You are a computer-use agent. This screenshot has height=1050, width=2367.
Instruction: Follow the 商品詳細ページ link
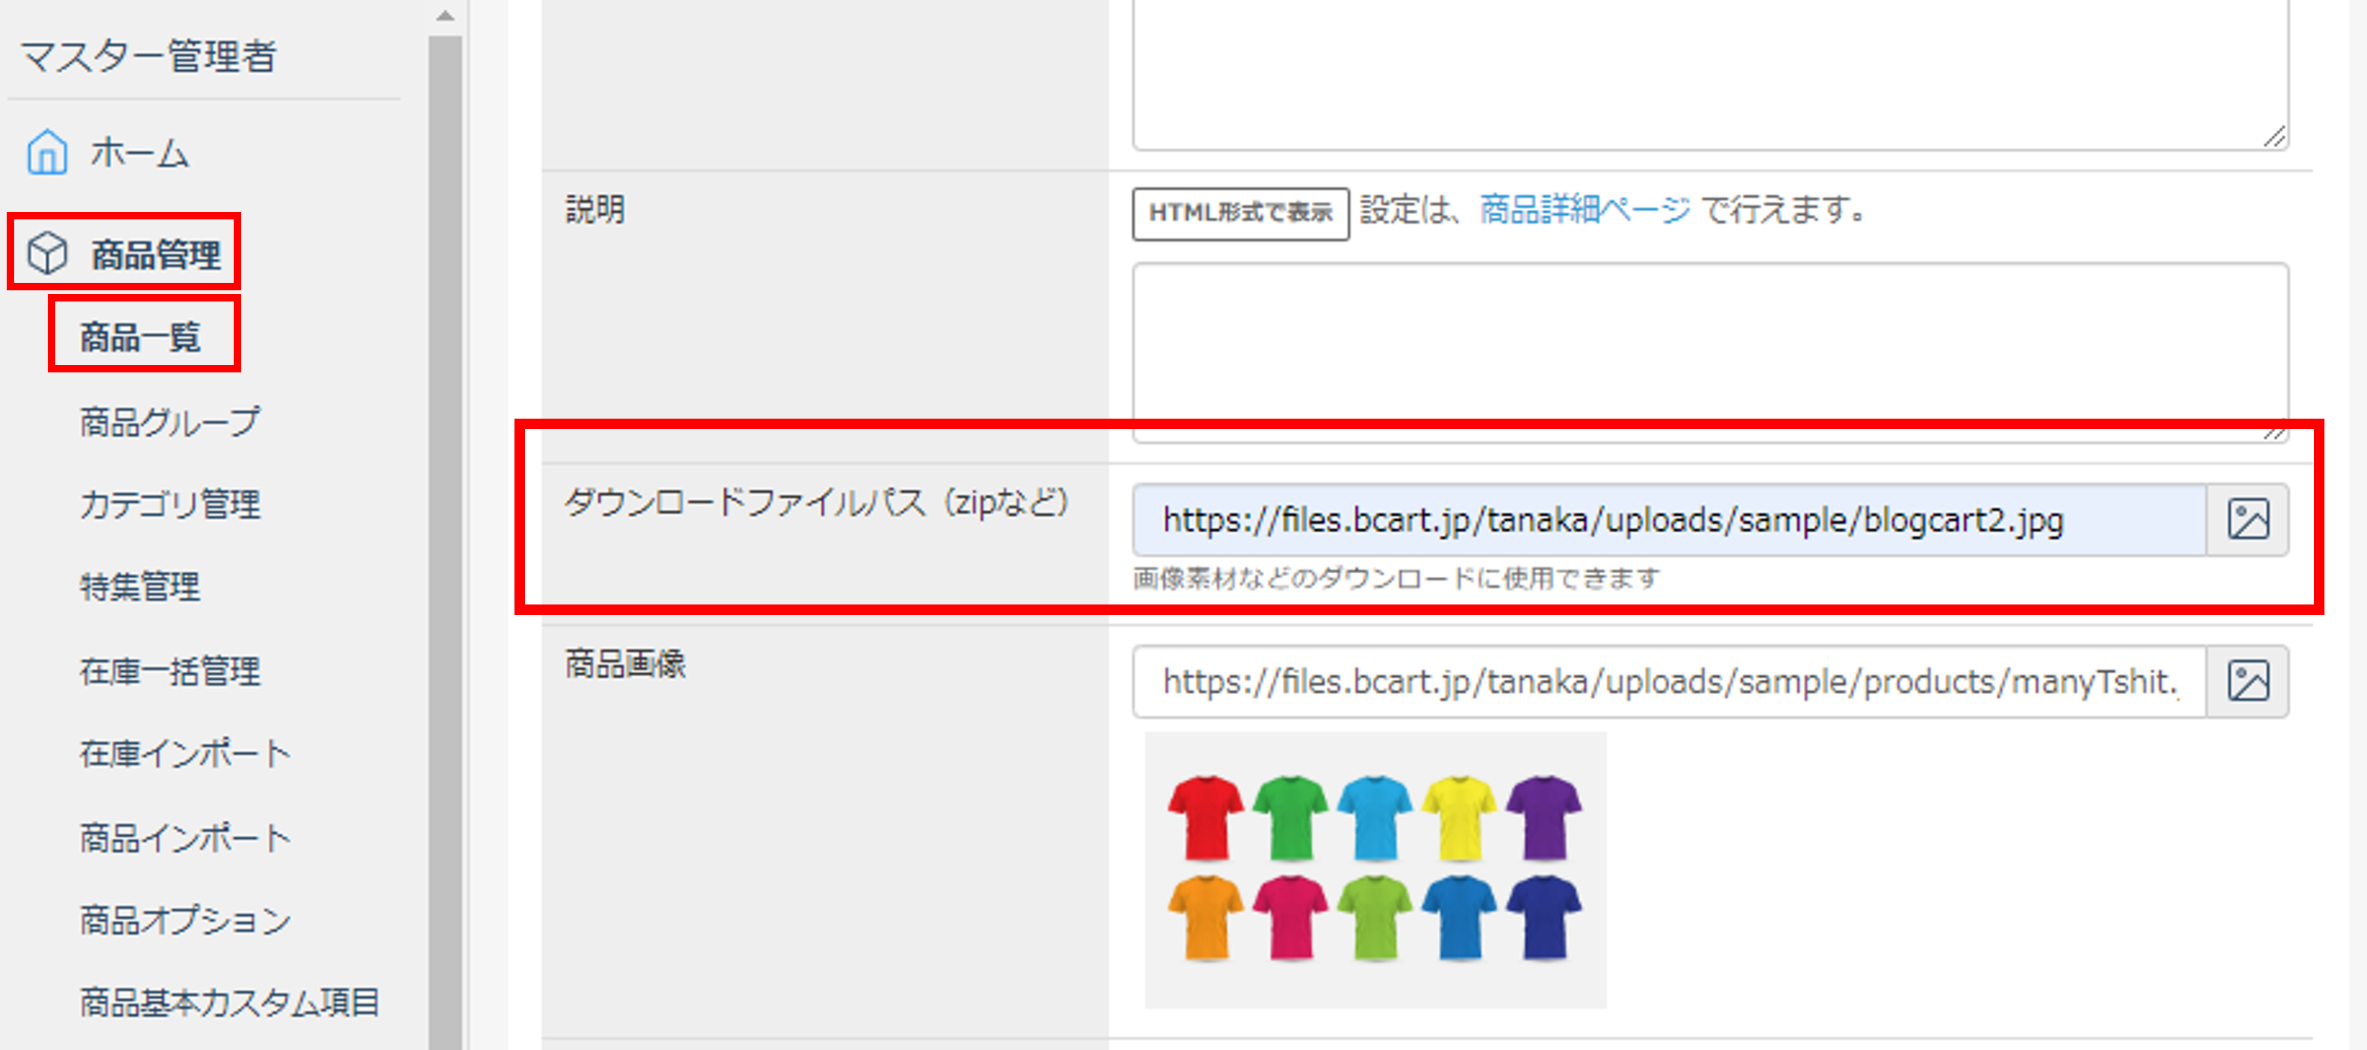(x=1584, y=210)
